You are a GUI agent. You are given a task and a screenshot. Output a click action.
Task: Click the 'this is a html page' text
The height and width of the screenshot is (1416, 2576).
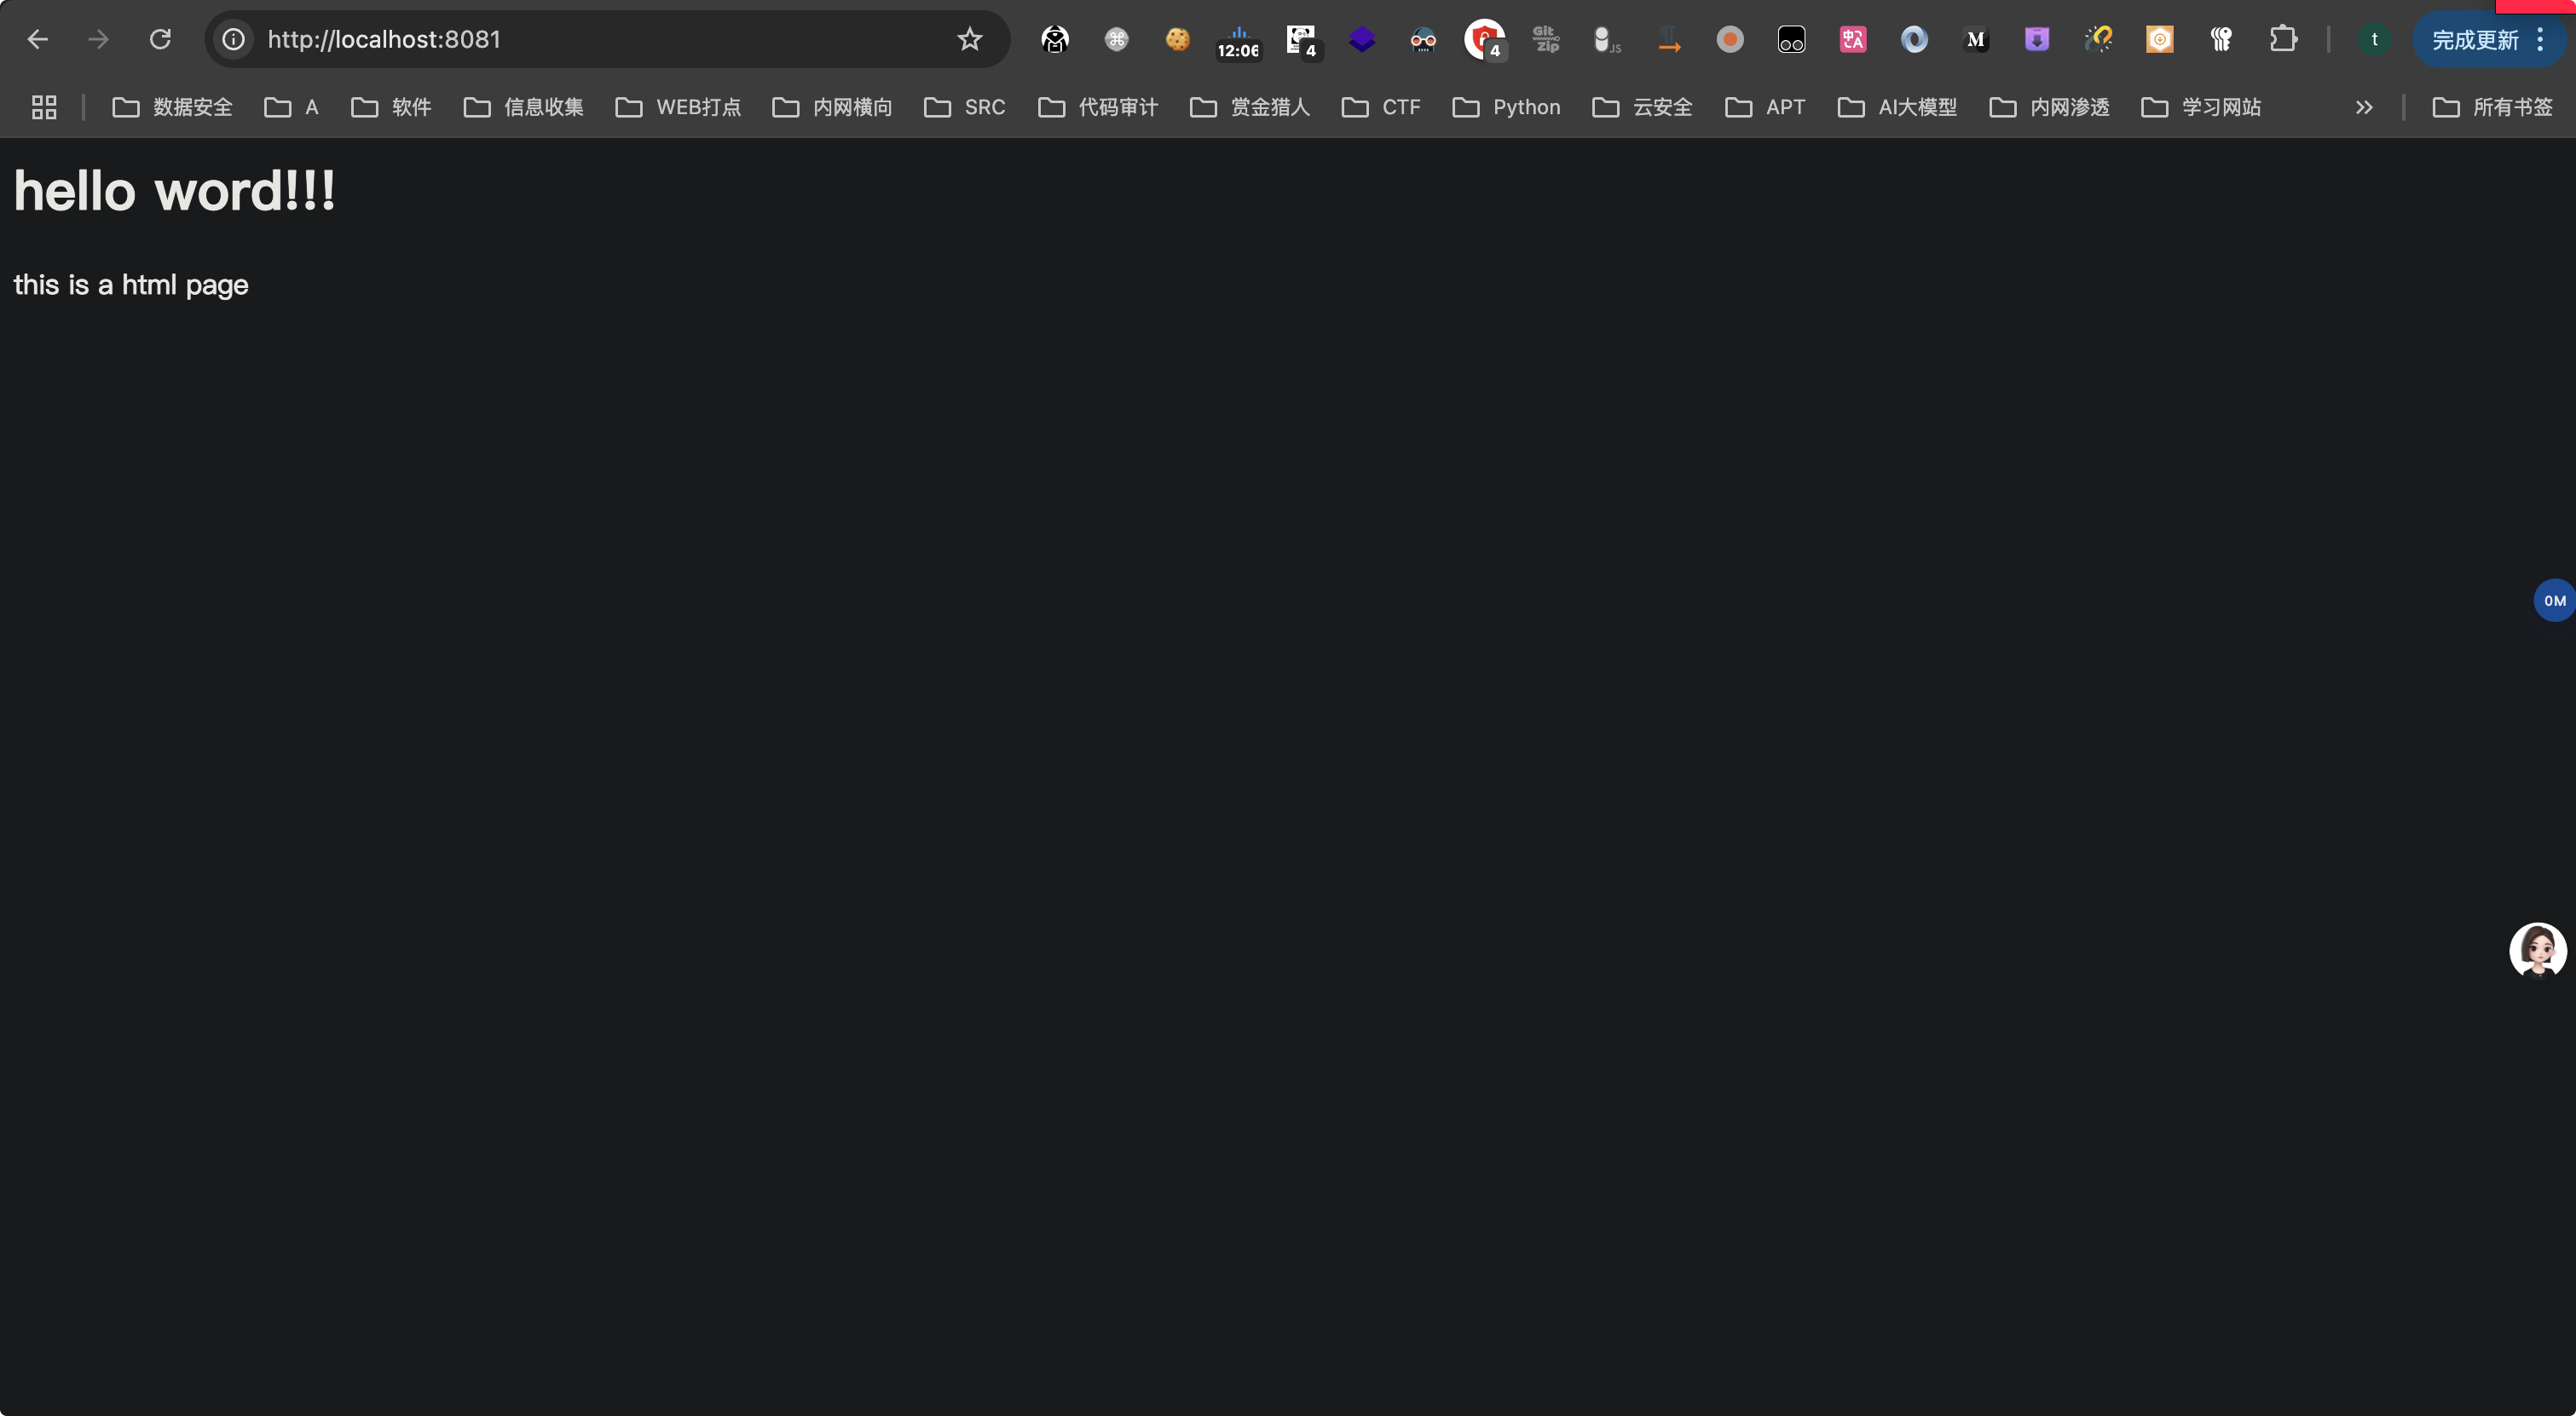131,285
